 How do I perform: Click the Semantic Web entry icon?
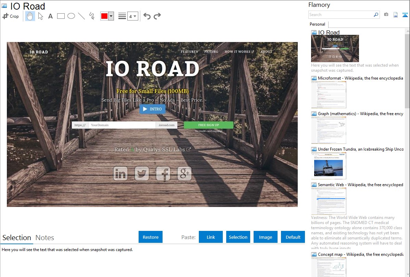pyautogui.click(x=314, y=185)
